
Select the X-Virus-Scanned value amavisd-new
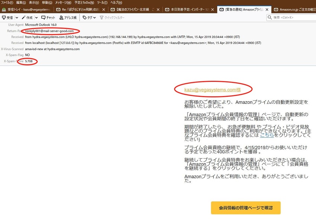click(52, 49)
